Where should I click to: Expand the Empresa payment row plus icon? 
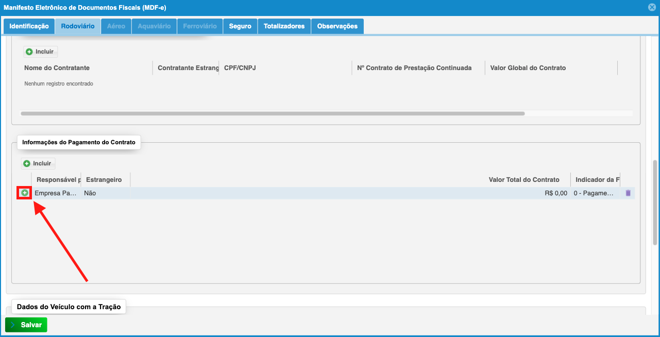point(25,193)
